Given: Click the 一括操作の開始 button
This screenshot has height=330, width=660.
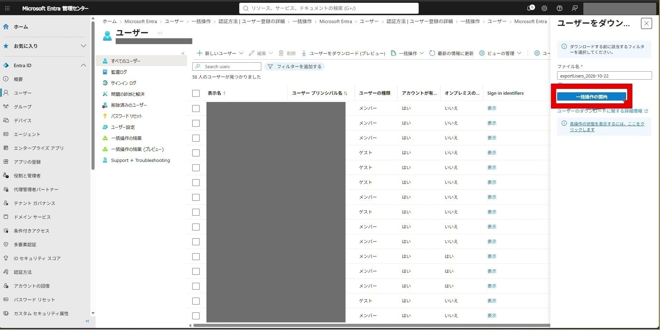Looking at the screenshot, I should pyautogui.click(x=591, y=97).
